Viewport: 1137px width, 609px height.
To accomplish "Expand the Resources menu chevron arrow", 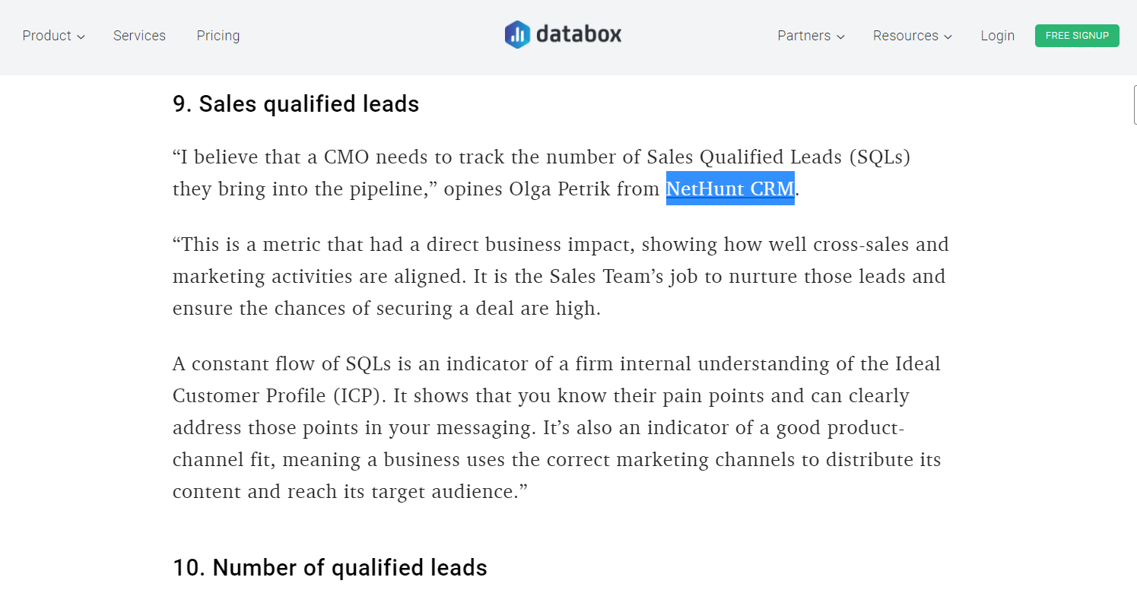I will pyautogui.click(x=948, y=36).
